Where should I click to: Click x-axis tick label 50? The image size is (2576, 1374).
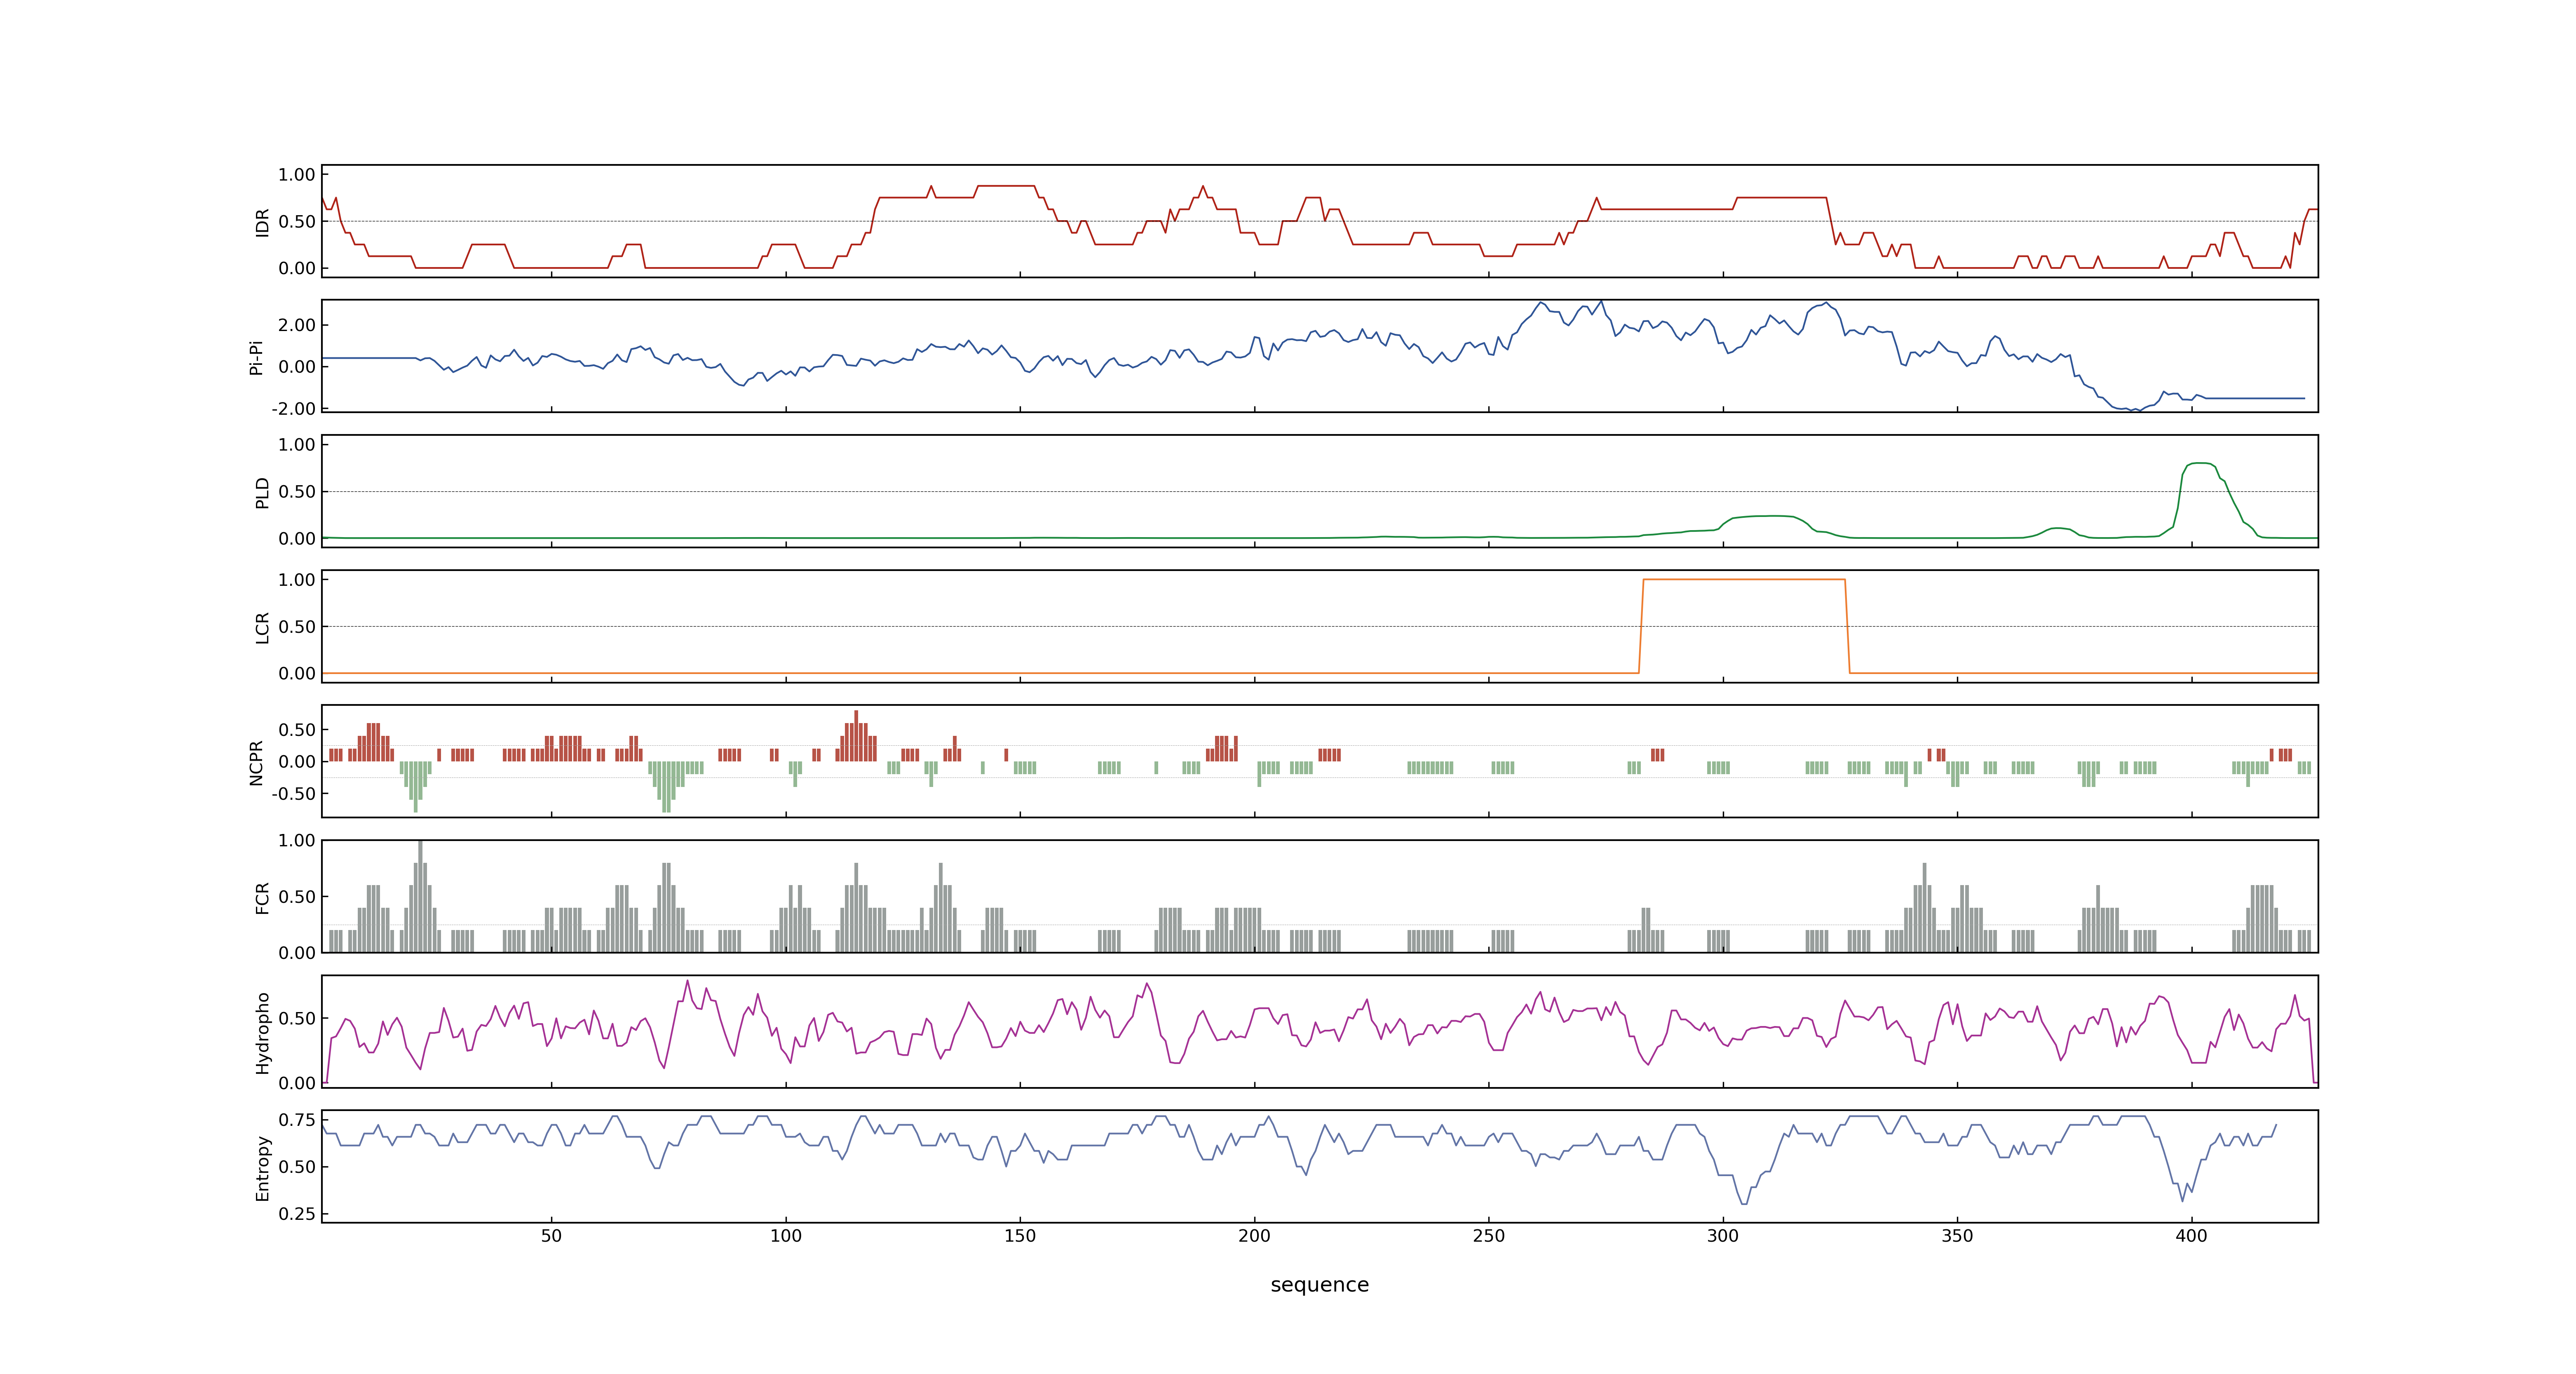pos(551,1236)
